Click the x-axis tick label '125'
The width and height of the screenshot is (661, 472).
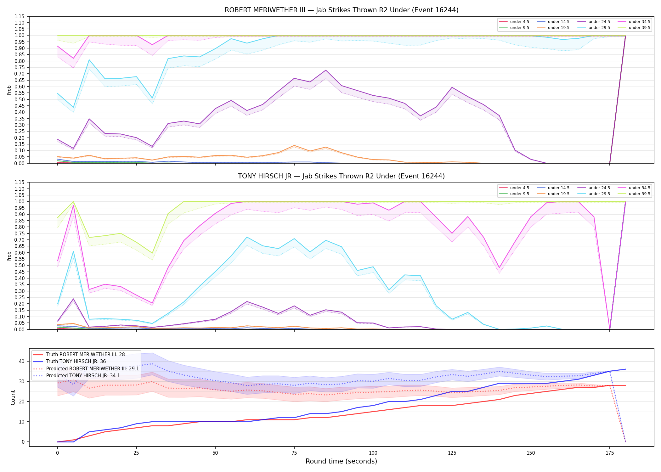click(x=452, y=453)
